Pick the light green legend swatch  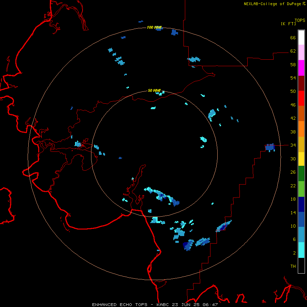click(301, 189)
